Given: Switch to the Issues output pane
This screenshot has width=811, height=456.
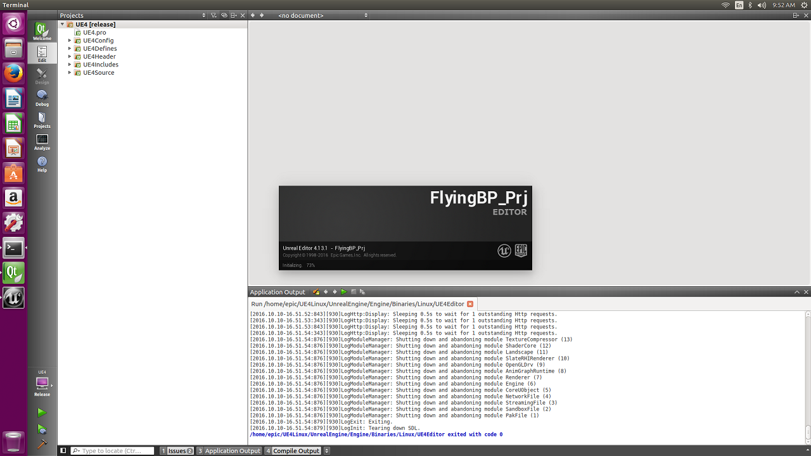Looking at the screenshot, I should tap(177, 451).
